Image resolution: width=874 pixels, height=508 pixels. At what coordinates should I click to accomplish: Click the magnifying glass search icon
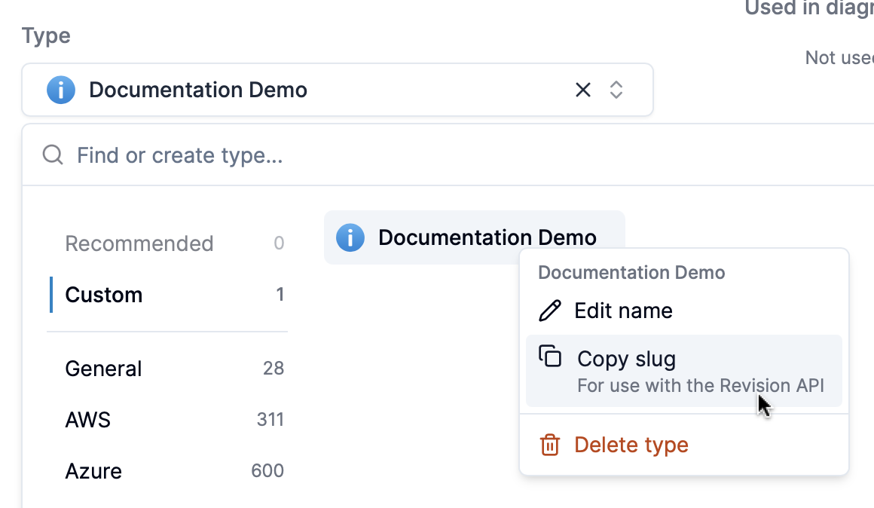(x=52, y=155)
